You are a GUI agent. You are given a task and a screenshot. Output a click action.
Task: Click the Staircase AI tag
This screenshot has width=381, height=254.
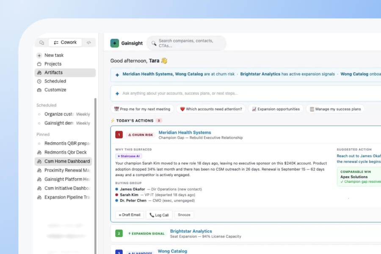[129, 156]
